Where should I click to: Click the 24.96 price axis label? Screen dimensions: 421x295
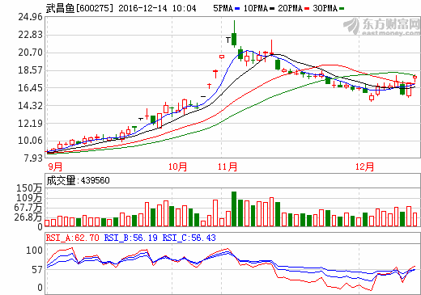pyautogui.click(x=30, y=17)
